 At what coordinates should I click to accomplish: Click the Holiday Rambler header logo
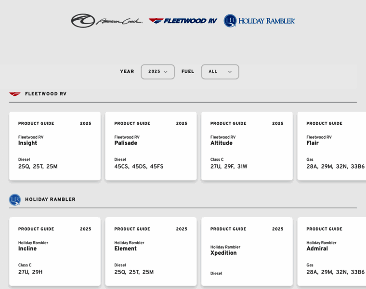[x=259, y=21]
